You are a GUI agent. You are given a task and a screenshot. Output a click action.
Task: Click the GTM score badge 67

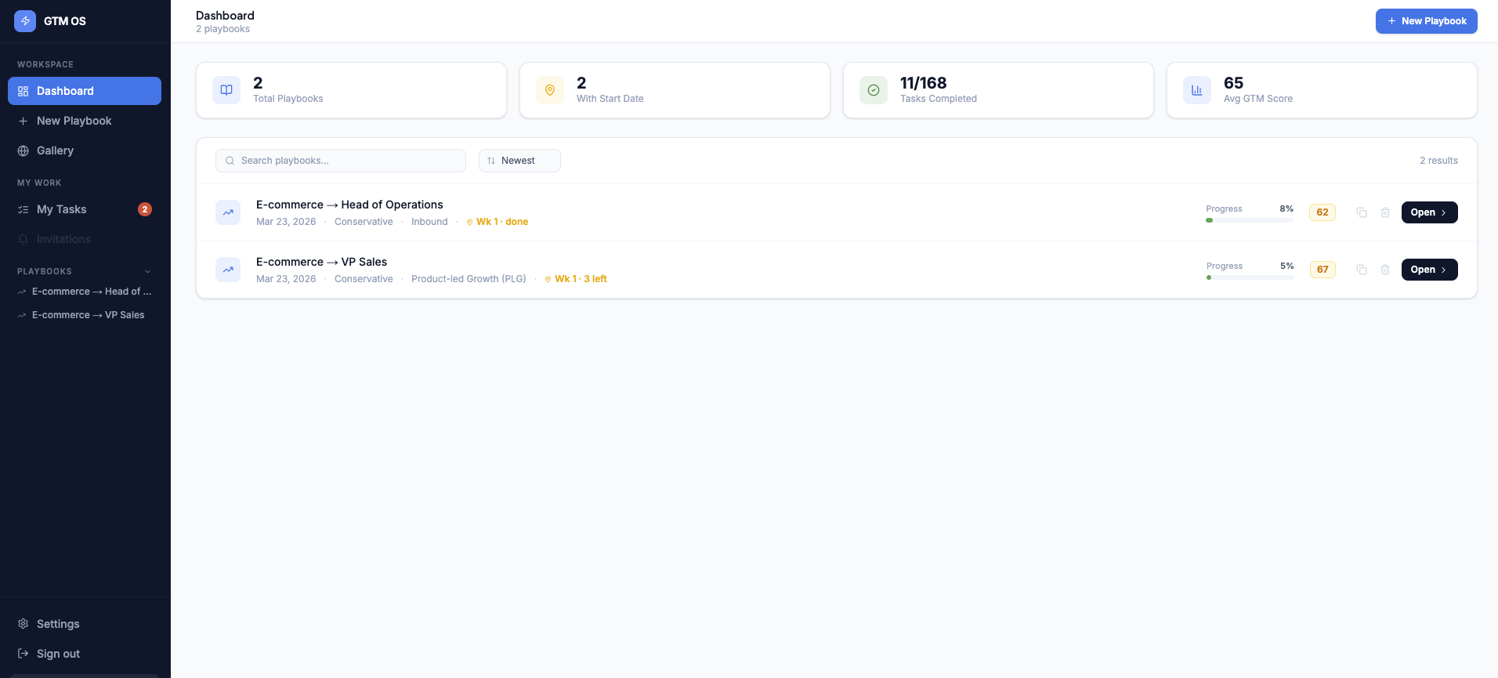[x=1323, y=270]
